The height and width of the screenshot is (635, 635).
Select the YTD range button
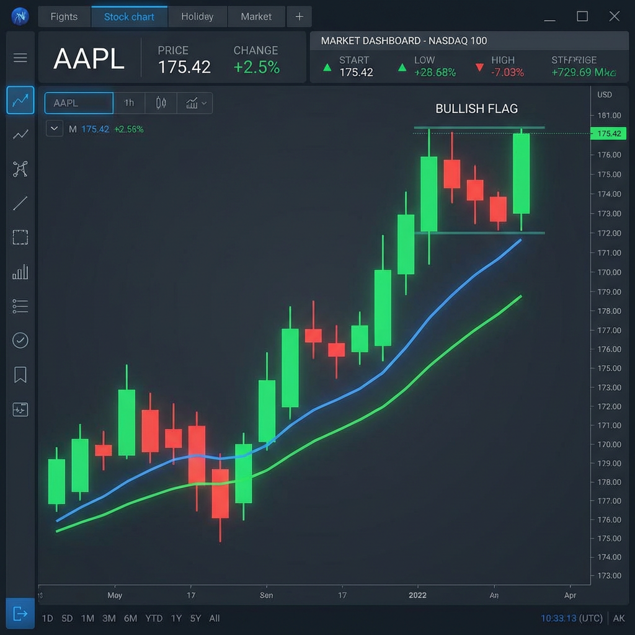[154, 618]
